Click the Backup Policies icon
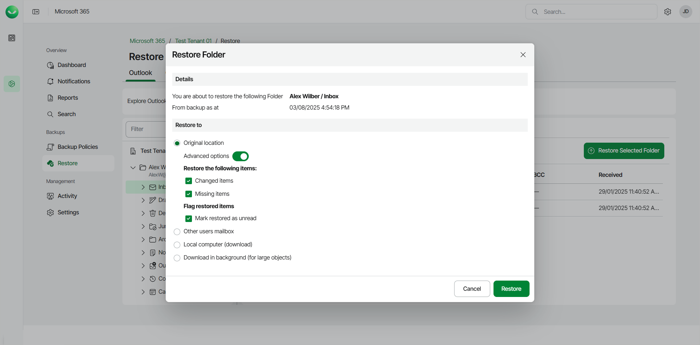Viewport: 700px width, 345px height. coord(50,147)
